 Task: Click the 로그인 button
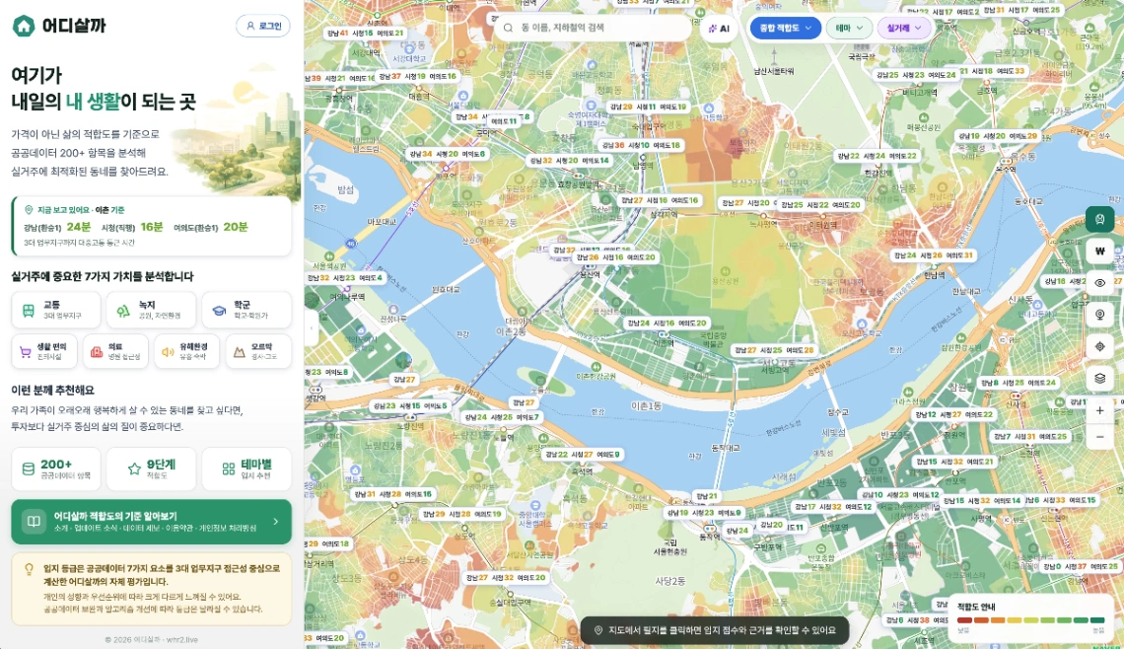coord(263,26)
